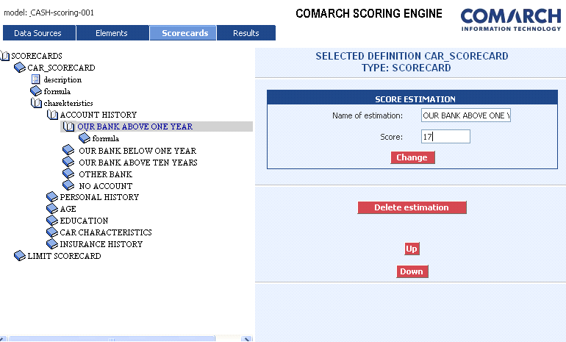
Task: Collapse the ACCOUNT HISTORY open-book node
Action: [52, 115]
